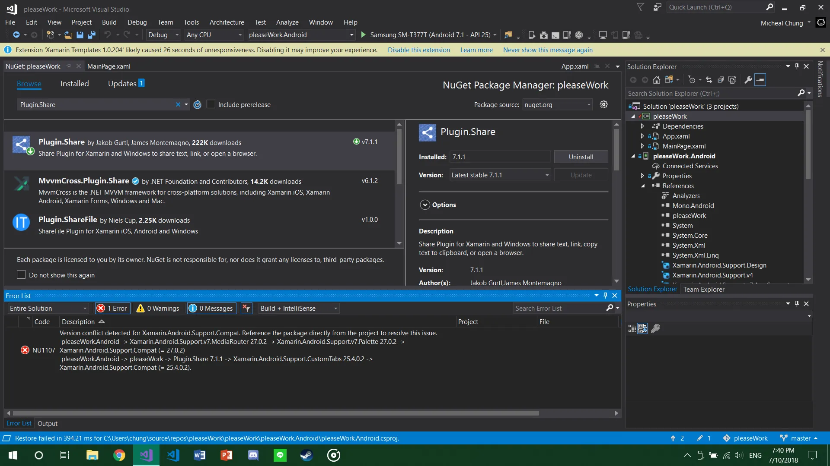This screenshot has height=466, width=830.
Task: Click the Save All toolbar icon
Action: tap(91, 35)
